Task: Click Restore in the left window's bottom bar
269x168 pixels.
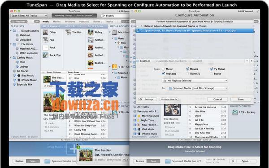Action: (19, 161)
